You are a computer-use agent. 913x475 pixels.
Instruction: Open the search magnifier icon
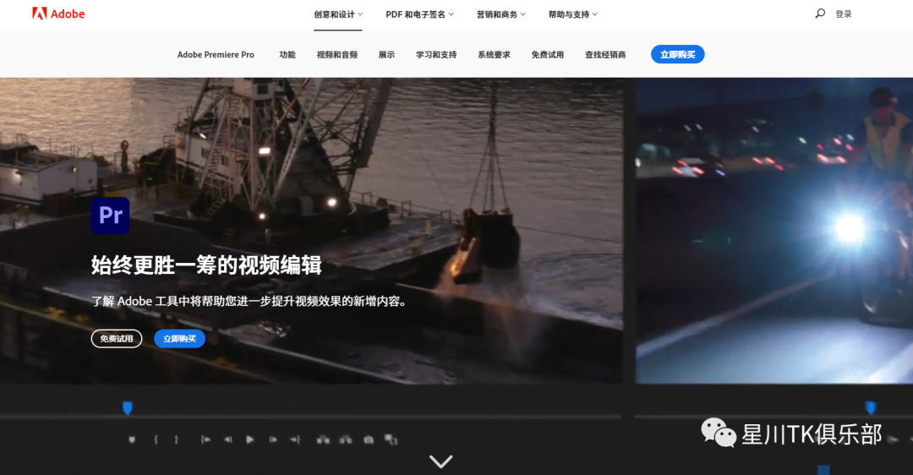tap(820, 14)
